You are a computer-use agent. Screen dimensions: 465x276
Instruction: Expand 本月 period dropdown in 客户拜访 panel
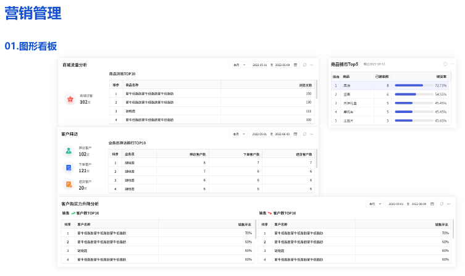[239, 134]
